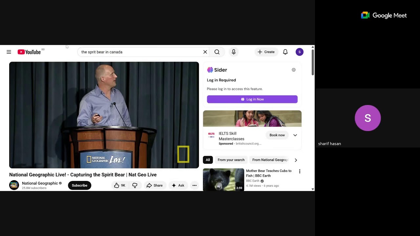Open the Create menu
Viewport: 420px width, 236px height.
[266, 52]
